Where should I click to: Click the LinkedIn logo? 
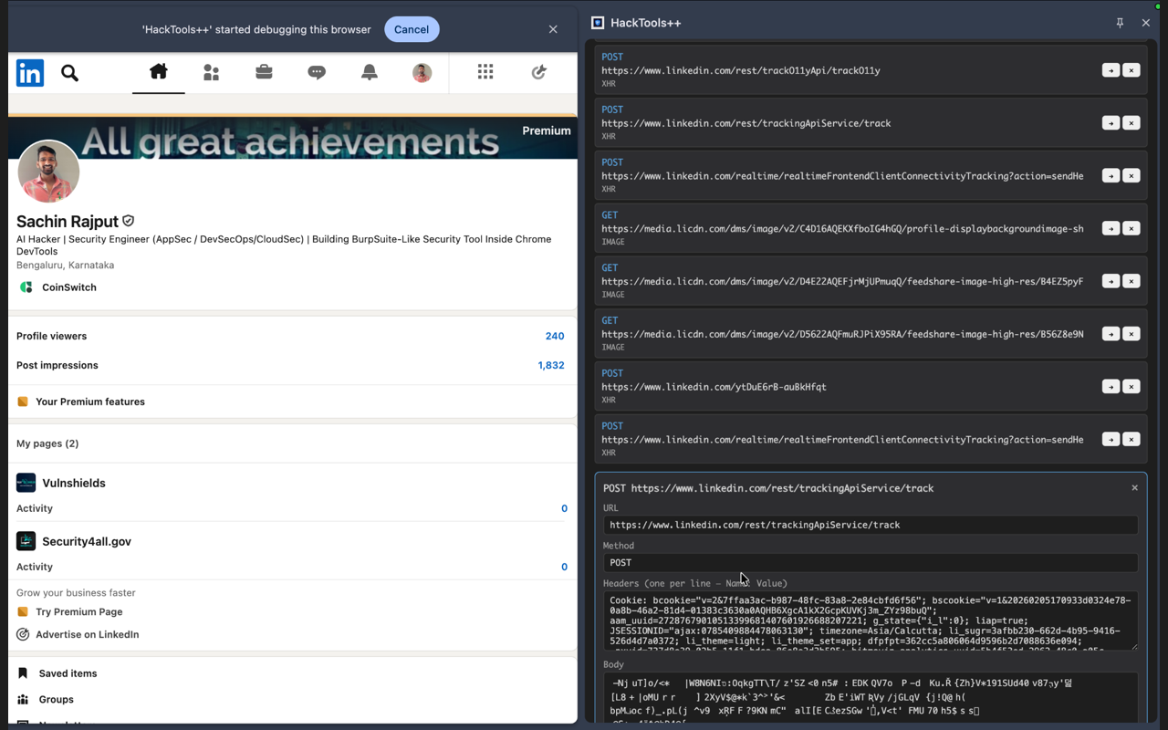click(x=30, y=73)
